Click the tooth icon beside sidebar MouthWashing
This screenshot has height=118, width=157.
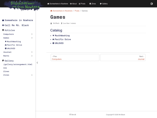click(x=6, y=41)
